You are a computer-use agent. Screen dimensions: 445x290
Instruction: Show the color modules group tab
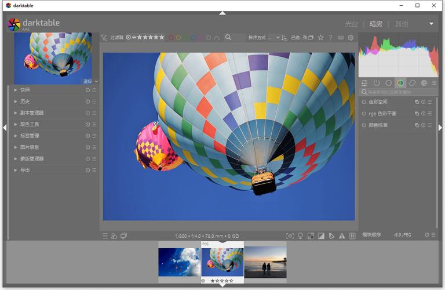click(400, 83)
